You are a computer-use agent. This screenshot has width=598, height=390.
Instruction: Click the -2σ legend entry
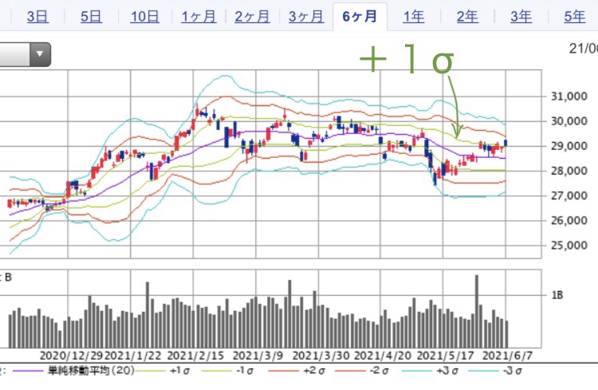(x=379, y=371)
